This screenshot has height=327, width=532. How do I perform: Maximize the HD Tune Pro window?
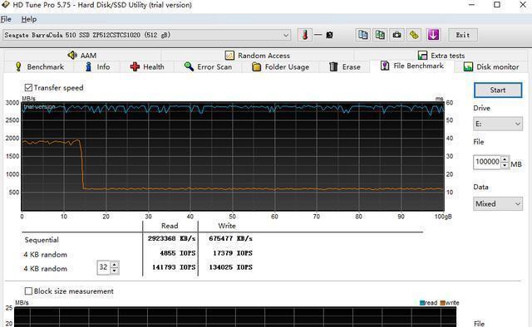pyautogui.click(x=497, y=5)
